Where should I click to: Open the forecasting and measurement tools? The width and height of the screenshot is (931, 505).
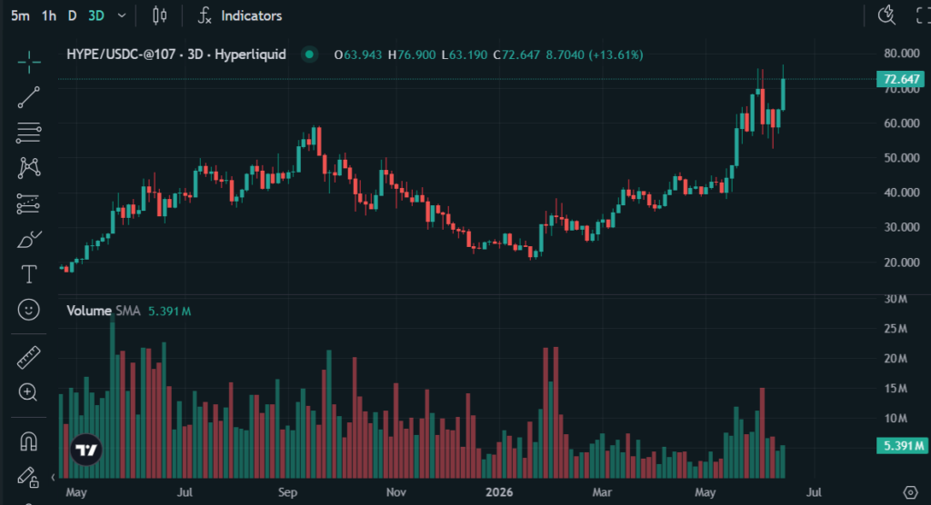click(28, 204)
